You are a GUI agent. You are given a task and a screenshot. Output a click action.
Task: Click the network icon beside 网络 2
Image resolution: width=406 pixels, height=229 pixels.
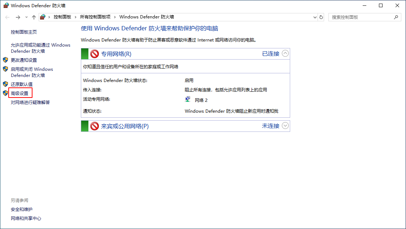(188, 99)
